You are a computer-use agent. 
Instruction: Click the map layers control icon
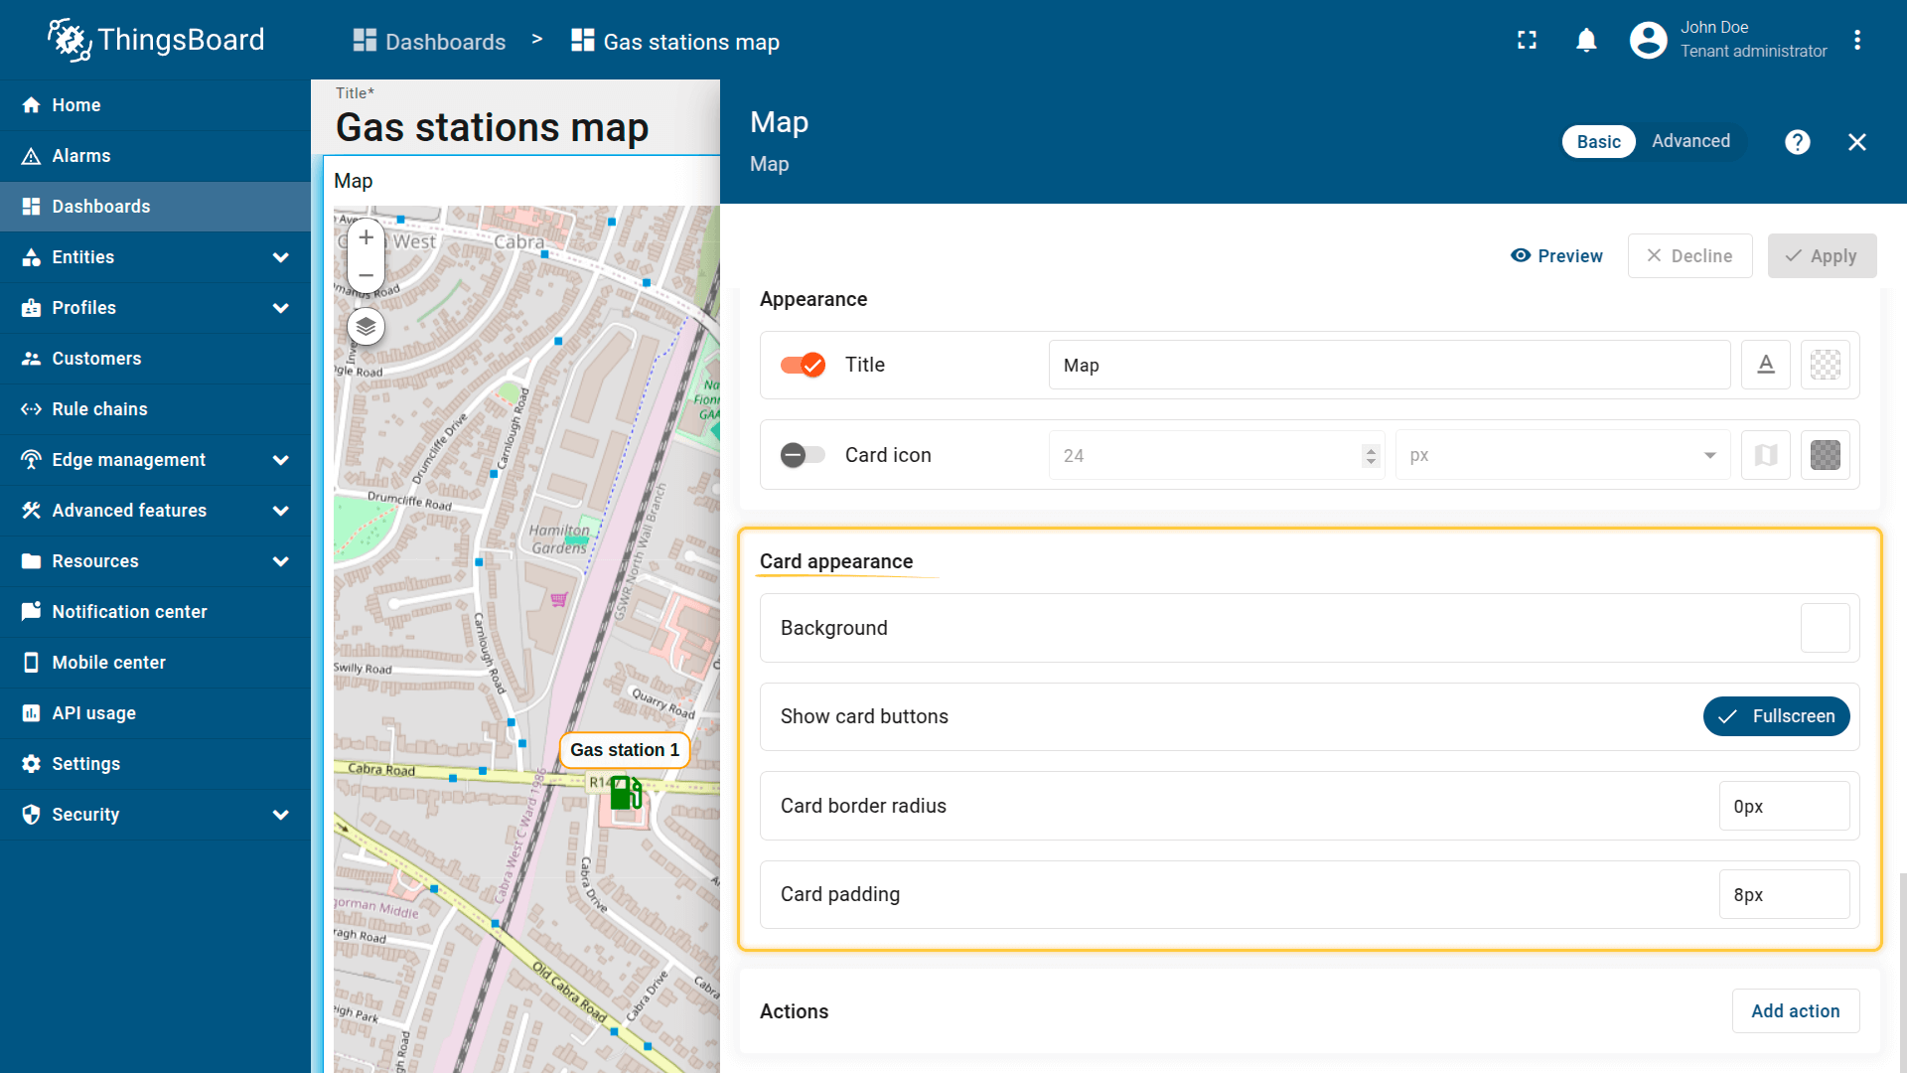366,326
